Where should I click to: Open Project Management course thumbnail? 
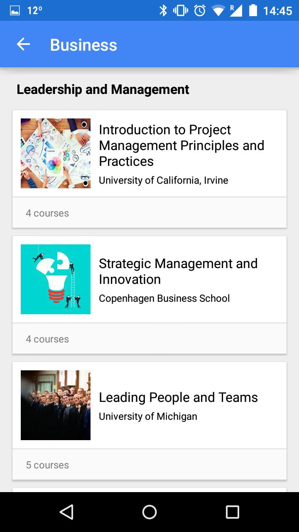[x=56, y=153]
